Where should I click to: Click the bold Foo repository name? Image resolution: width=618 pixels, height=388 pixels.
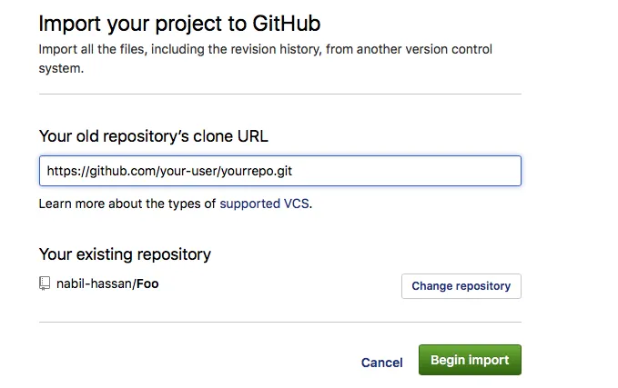[x=147, y=284]
